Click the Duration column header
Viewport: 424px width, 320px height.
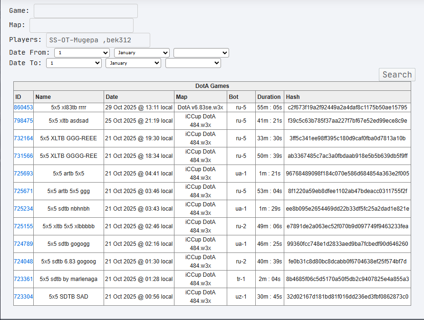270,97
